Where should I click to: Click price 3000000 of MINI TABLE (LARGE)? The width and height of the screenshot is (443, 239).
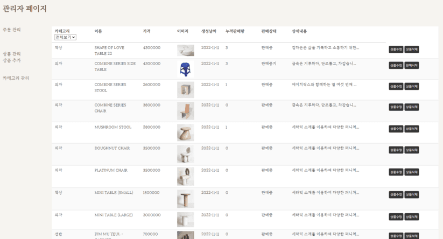point(152,215)
